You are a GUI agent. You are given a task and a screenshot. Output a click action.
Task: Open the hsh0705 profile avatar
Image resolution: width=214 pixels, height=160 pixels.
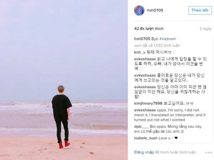(x=139, y=10)
